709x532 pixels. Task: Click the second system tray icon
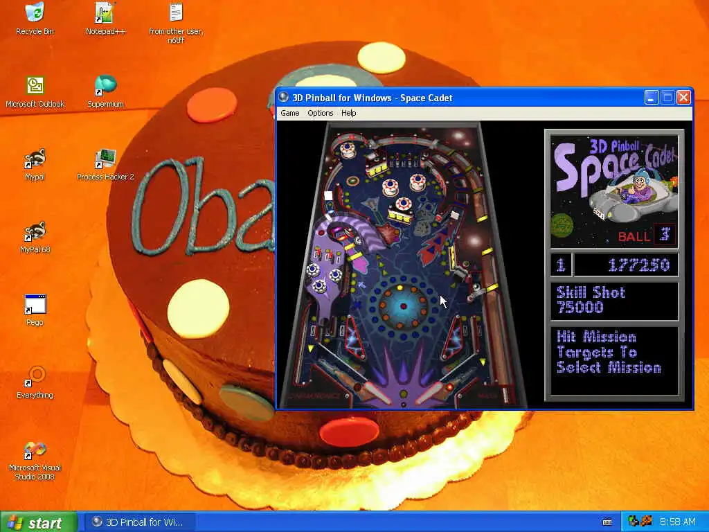click(x=646, y=522)
